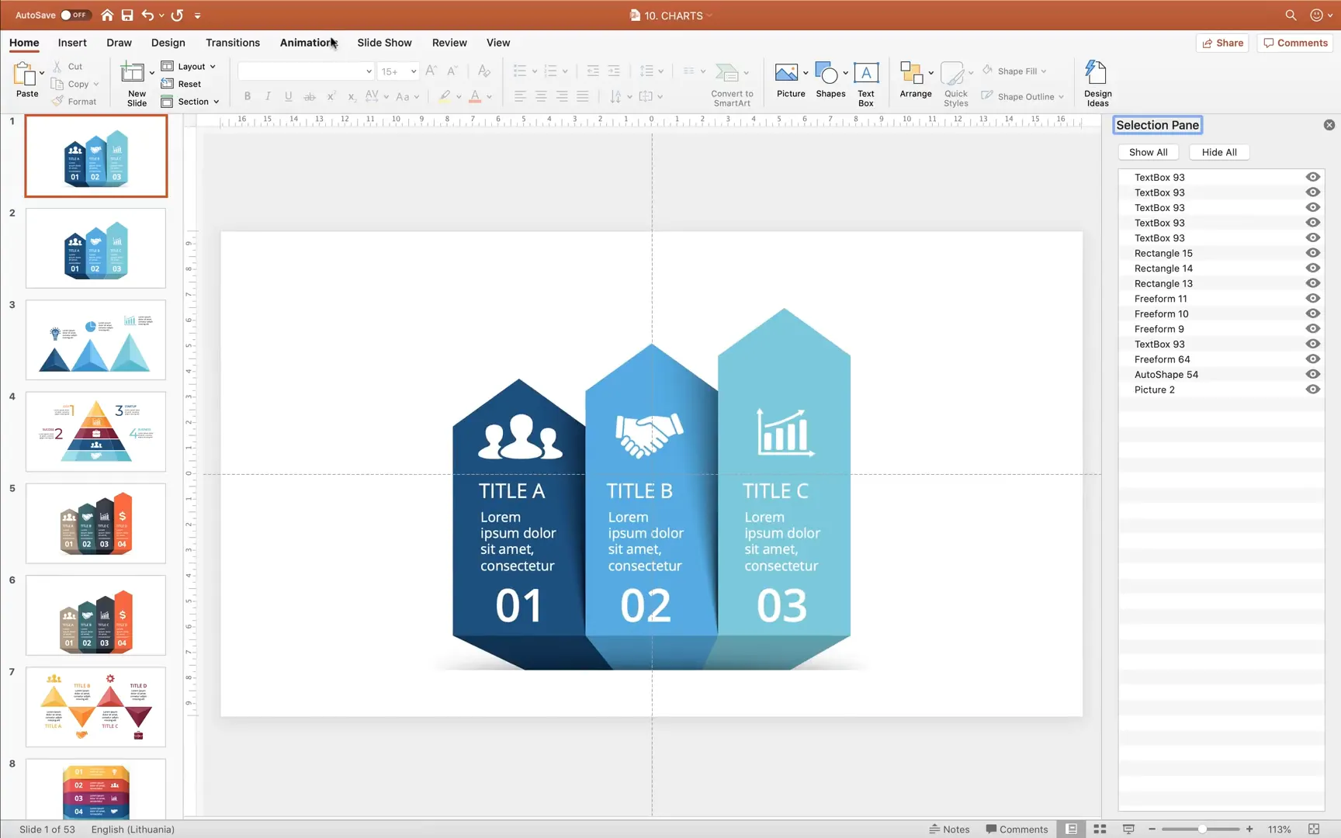Toggle visibility of Rectangle 15
The image size is (1341, 838).
point(1313,252)
